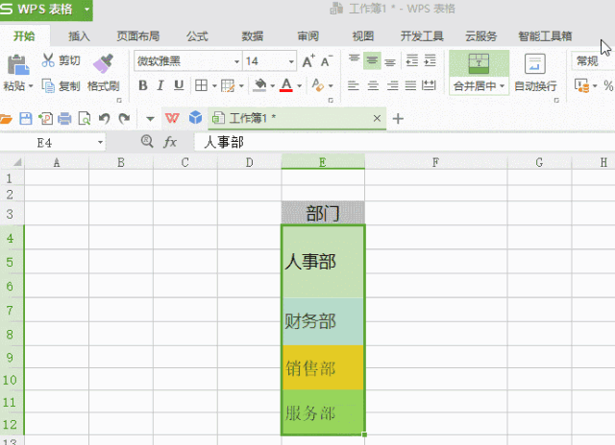Image resolution: width=615 pixels, height=445 pixels.
Task: Expand the Merge and Center dropdown
Action: [x=502, y=85]
